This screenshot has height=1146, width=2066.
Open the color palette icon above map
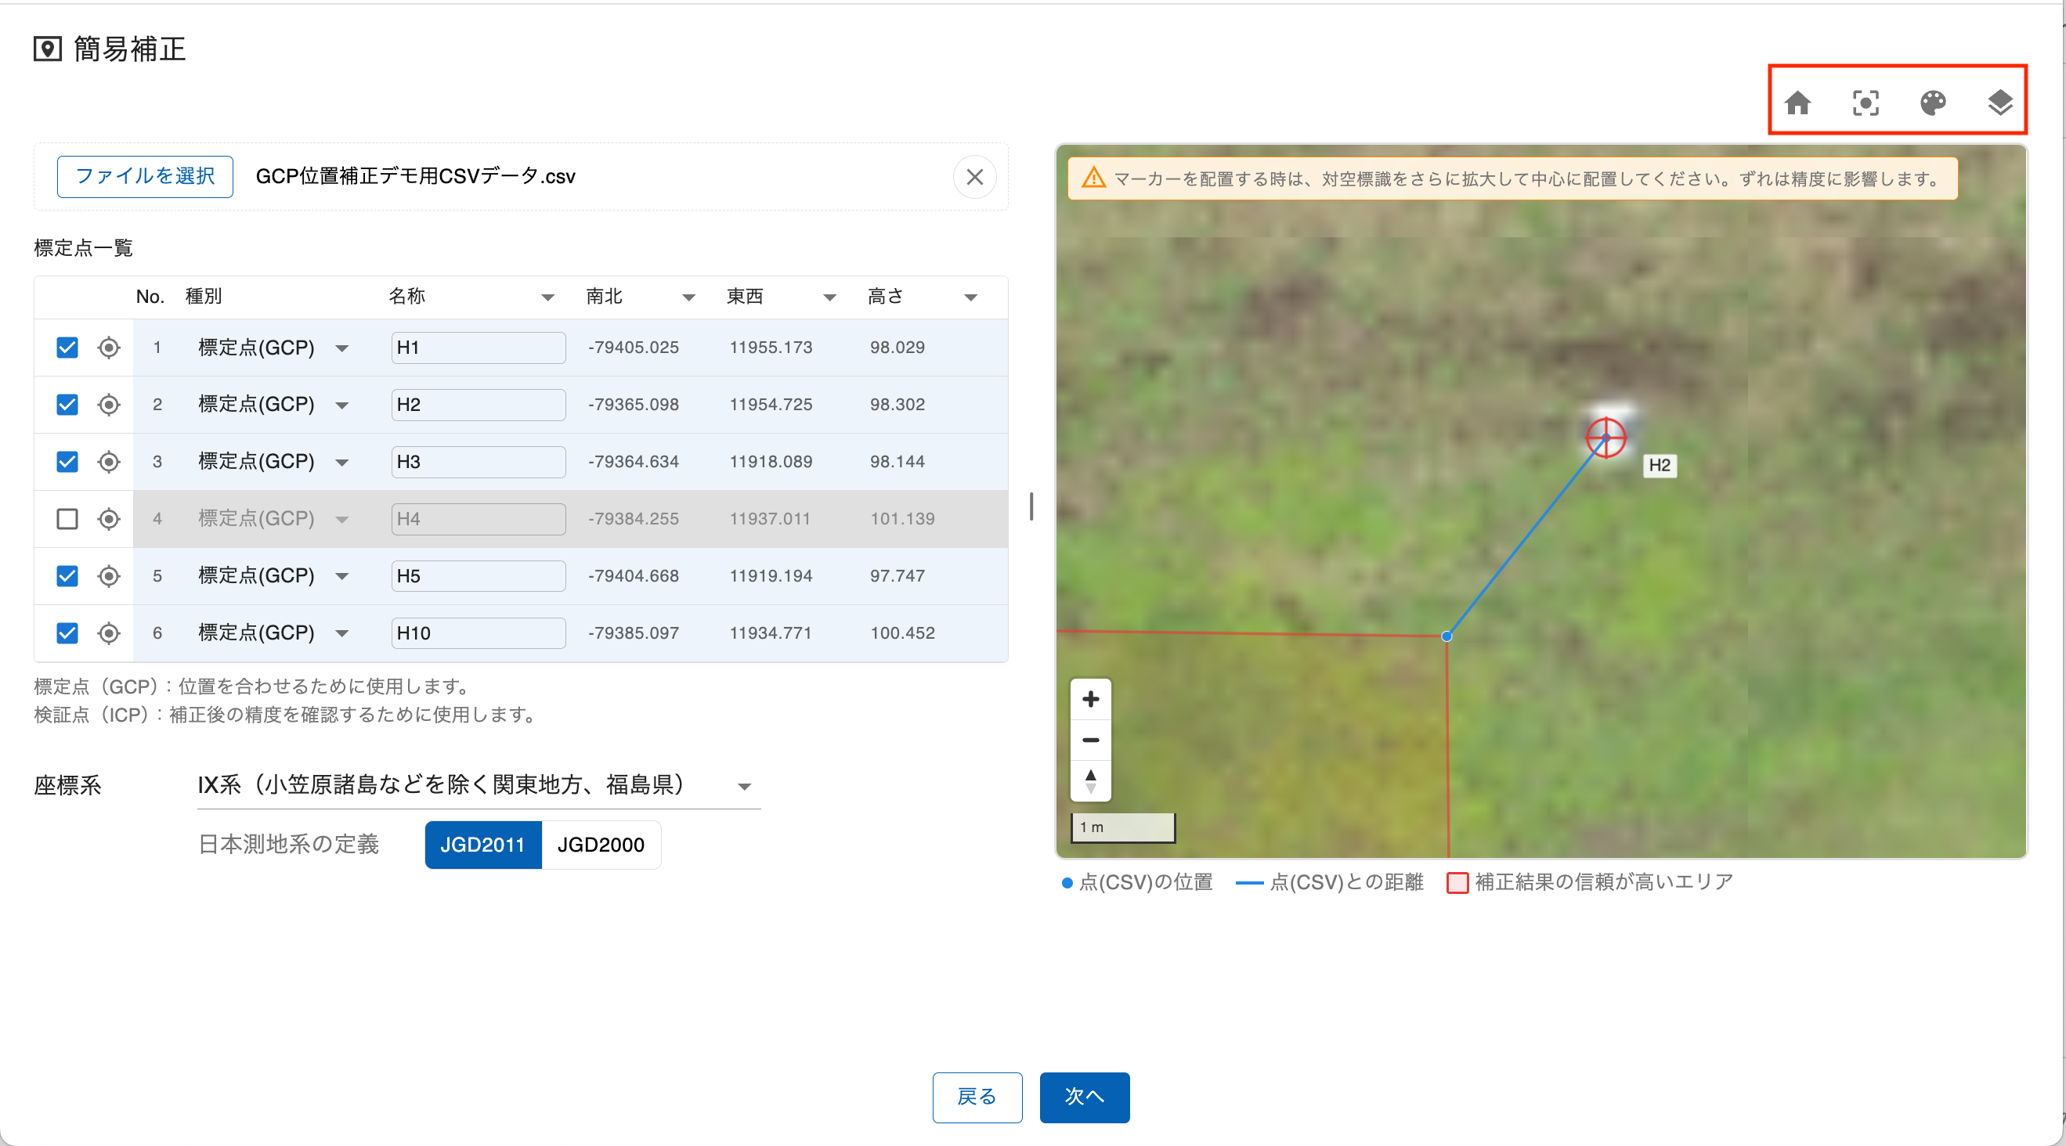tap(1933, 103)
